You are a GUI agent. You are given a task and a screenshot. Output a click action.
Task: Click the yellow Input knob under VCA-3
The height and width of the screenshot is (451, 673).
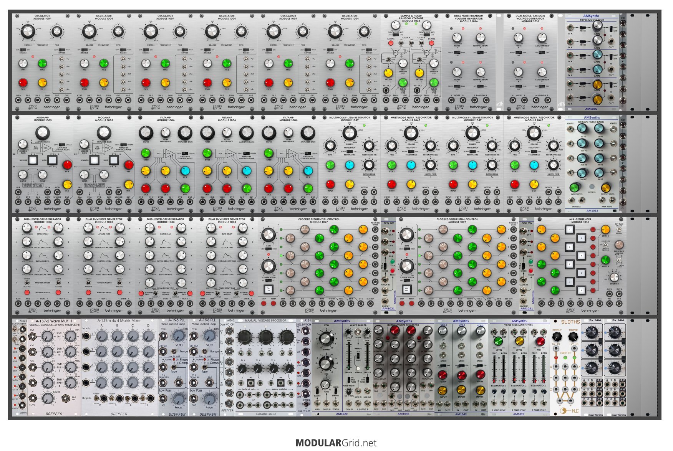tap(480, 390)
